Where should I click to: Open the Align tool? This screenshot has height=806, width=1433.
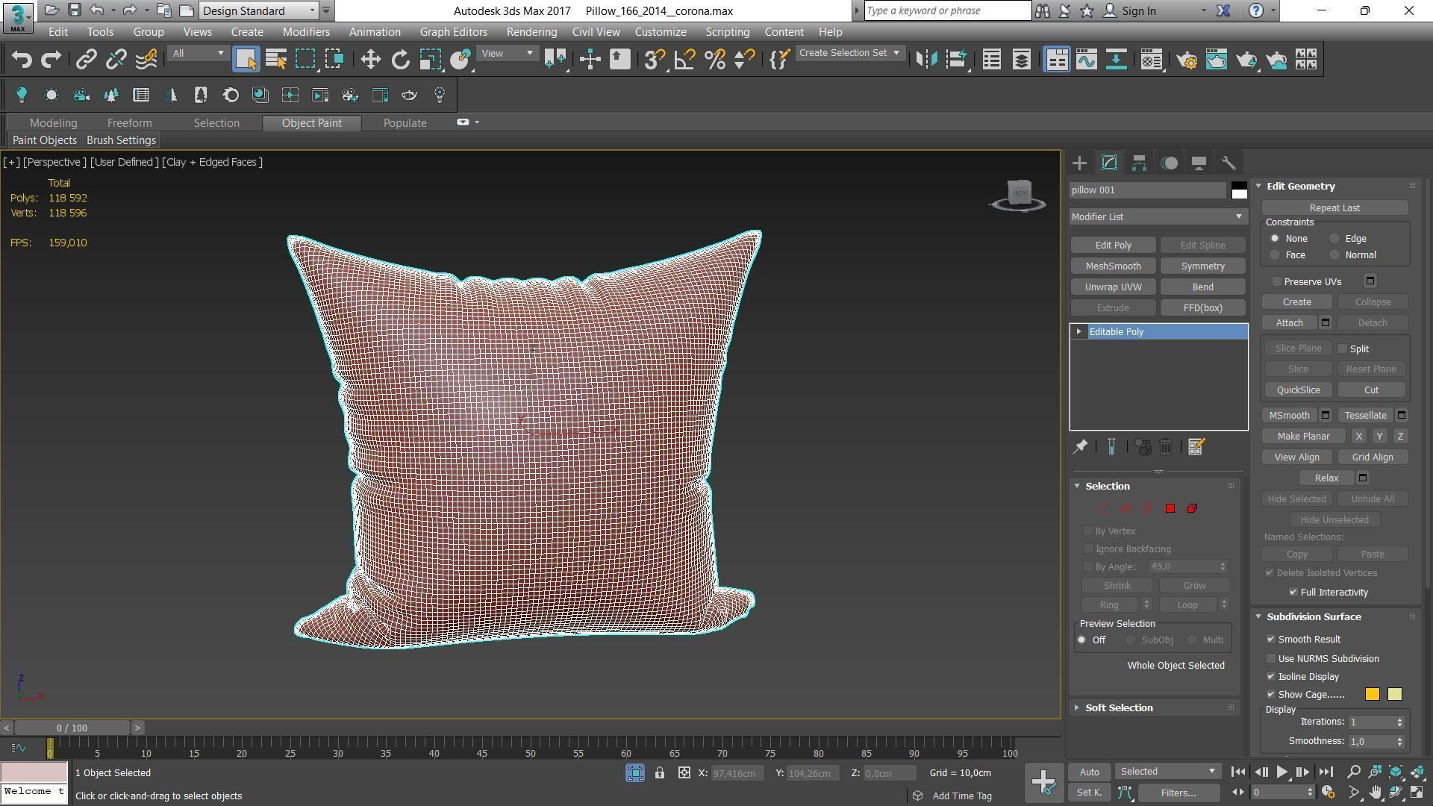pyautogui.click(x=957, y=60)
